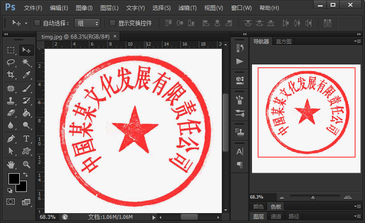Expand the collapsed icon panel dock
Image resolution: width=365 pixels, height=223 pixels.
coord(244,34)
